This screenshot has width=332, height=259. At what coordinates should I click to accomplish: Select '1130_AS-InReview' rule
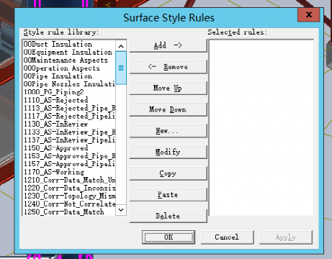pos(68,124)
